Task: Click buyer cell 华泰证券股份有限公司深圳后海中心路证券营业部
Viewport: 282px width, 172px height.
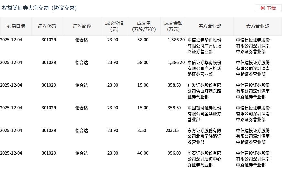Action: coord(204,159)
